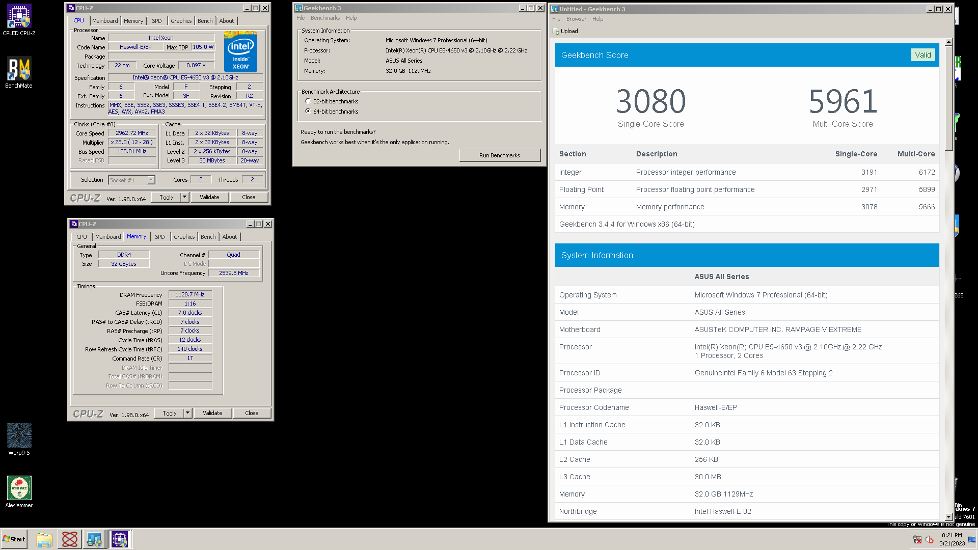Open Tools dropdown arrow in lower CPU-Z window
Image resolution: width=978 pixels, height=550 pixels.
tap(188, 413)
